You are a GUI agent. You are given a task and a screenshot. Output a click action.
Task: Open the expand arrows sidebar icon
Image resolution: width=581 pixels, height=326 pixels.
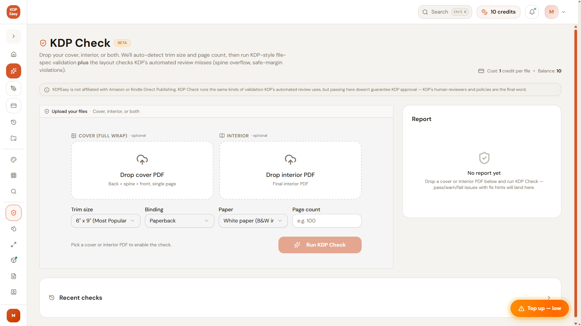pos(14,245)
